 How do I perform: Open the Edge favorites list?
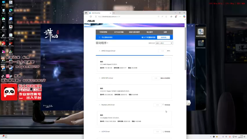171,17
